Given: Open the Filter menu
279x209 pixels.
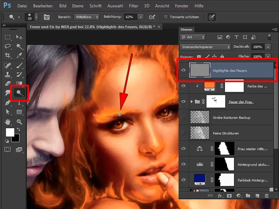Looking at the screenshot, I should [x=133, y=6].
